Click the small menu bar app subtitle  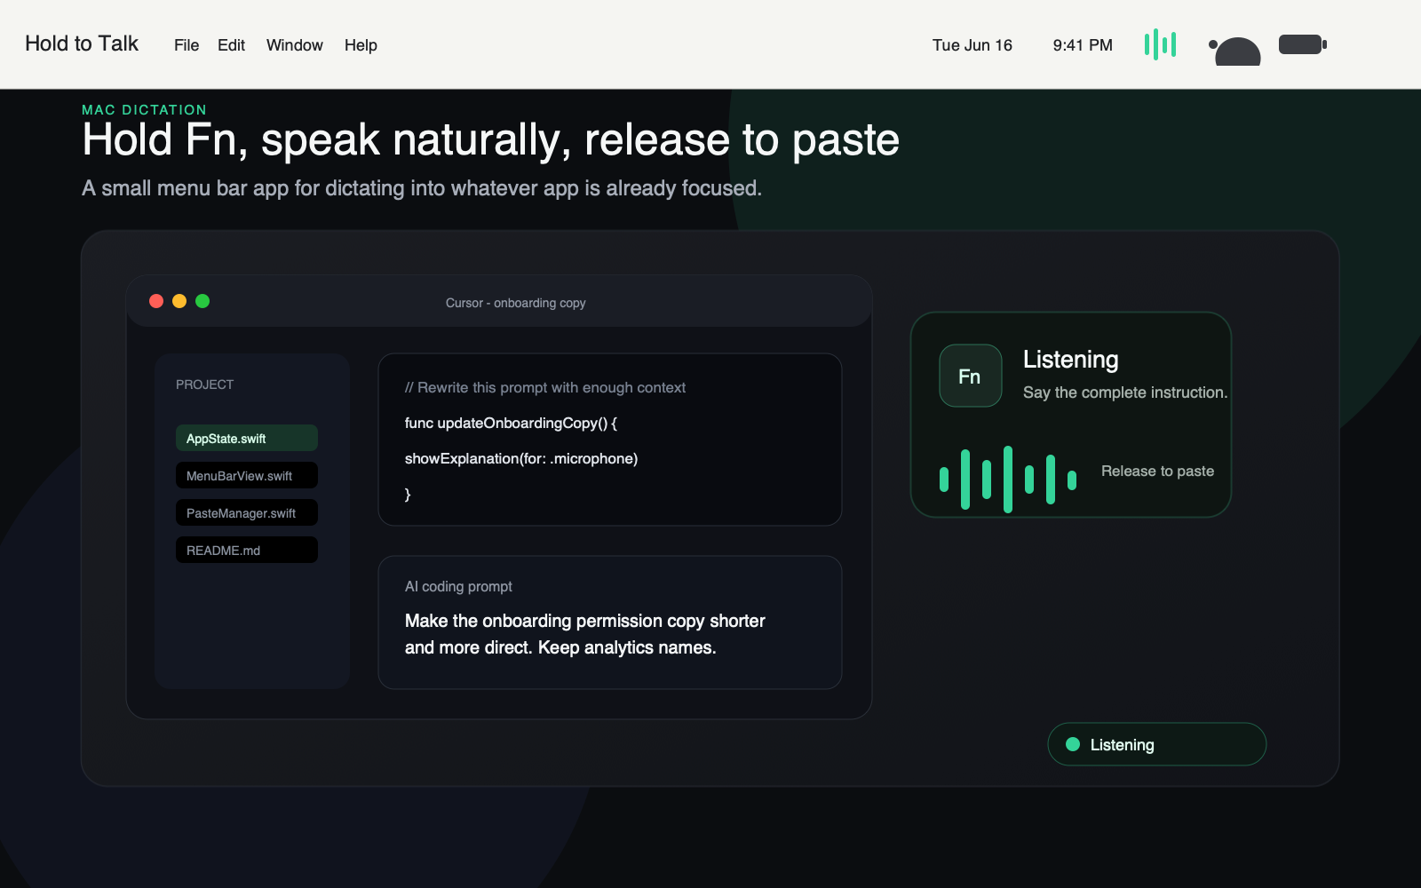point(422,188)
